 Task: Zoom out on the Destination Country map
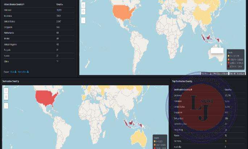coord(6,97)
